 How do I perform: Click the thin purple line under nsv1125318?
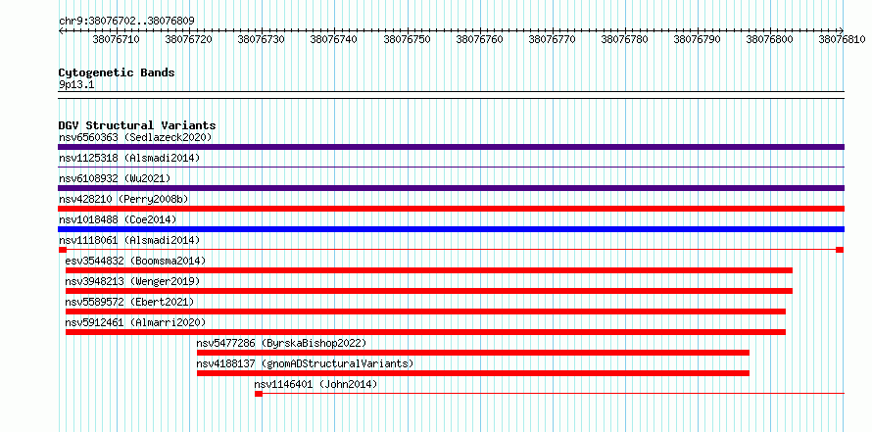(x=451, y=167)
